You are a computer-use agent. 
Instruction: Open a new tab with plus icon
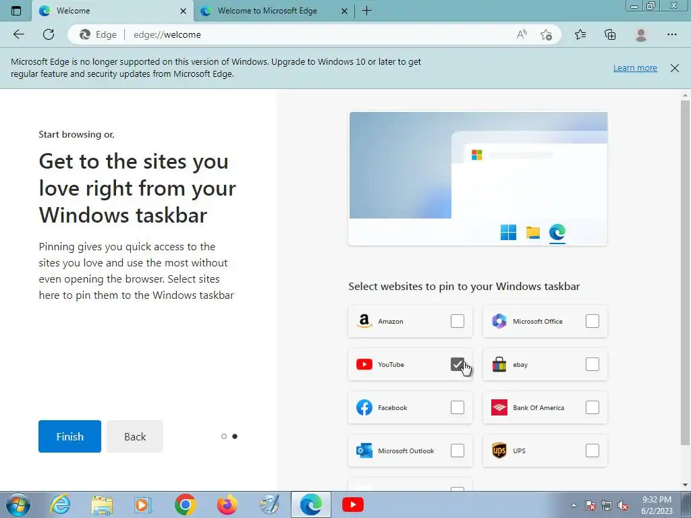[366, 11]
